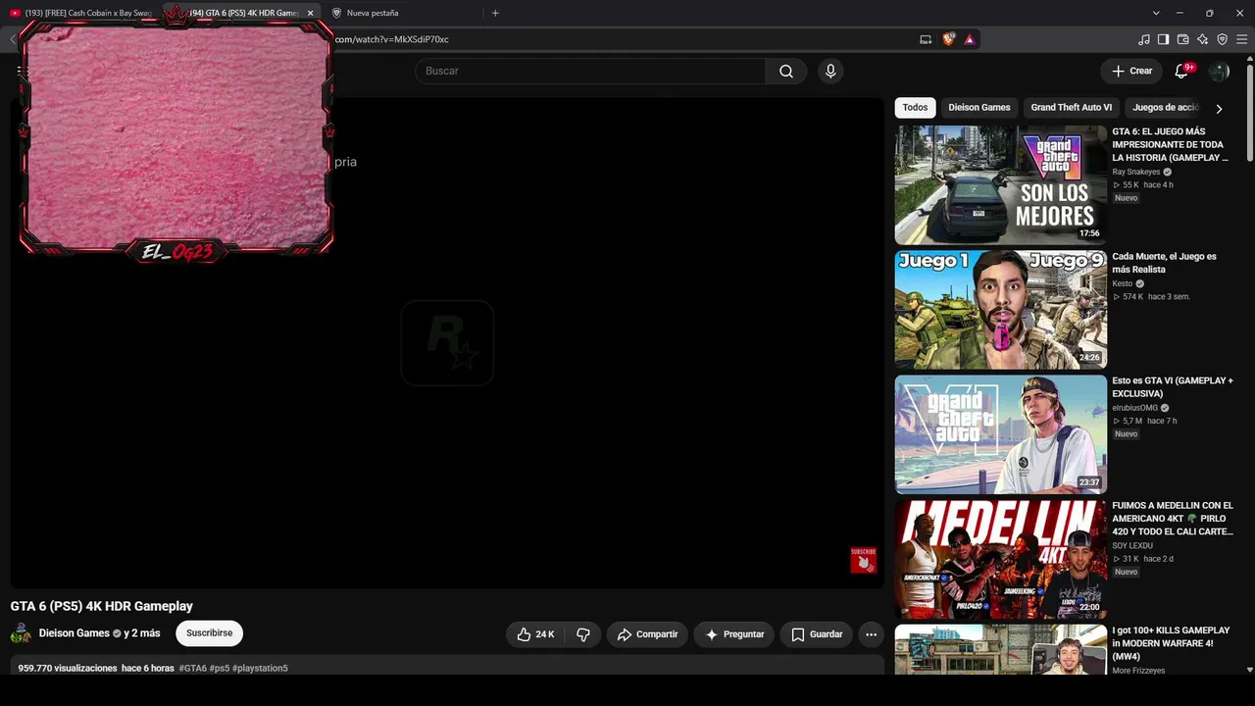Screen dimensions: 1255x706
Task: Open Brave Rewards triangle icon
Action: coord(970,39)
